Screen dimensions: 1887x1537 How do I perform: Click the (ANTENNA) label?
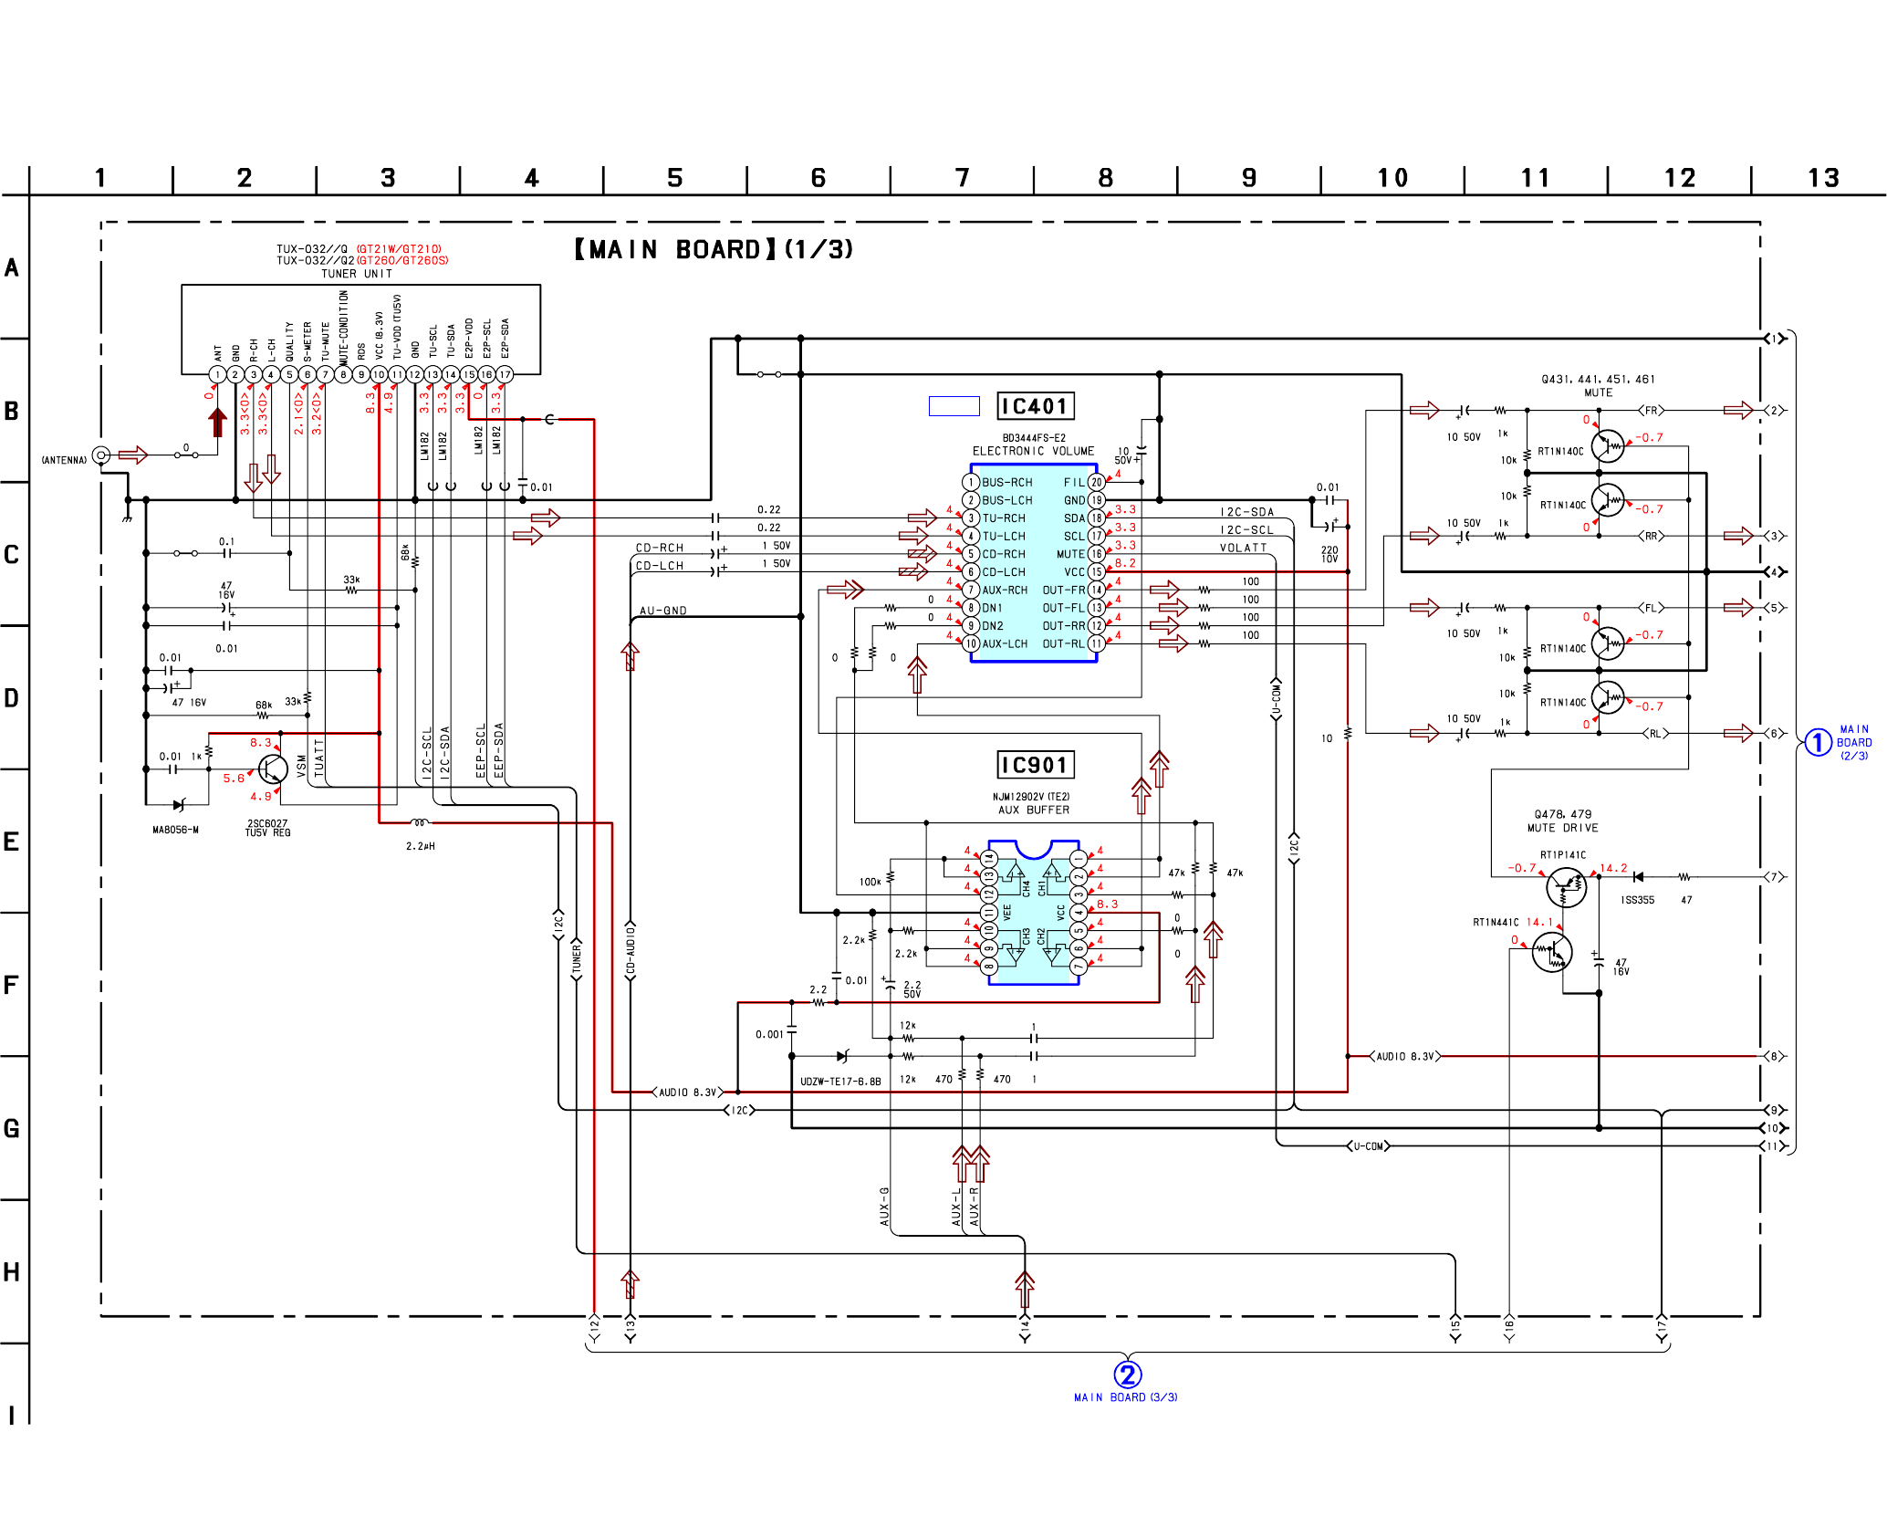tap(64, 460)
